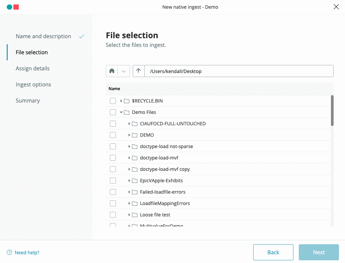Screen dimensions: 345x263
Task: Click the EpicVApple-Exhibits folder icon
Action: pyautogui.click(x=135, y=181)
